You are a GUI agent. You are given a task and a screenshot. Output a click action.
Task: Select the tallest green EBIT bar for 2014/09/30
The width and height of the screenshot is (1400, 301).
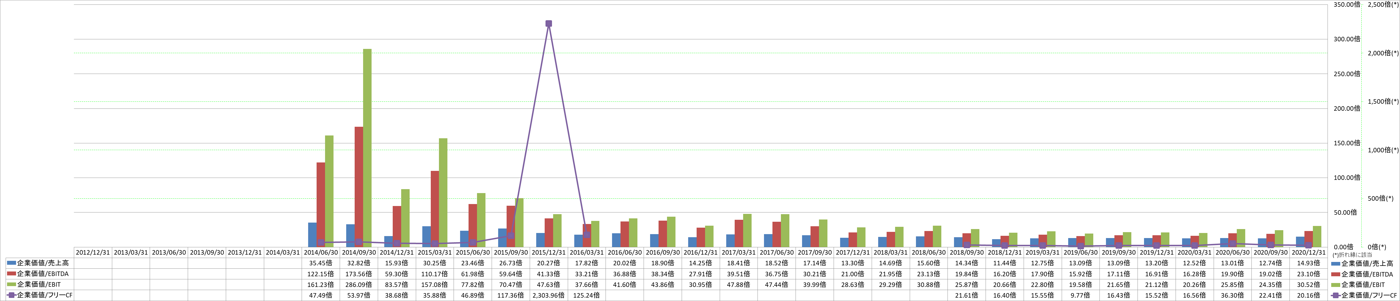click(367, 148)
